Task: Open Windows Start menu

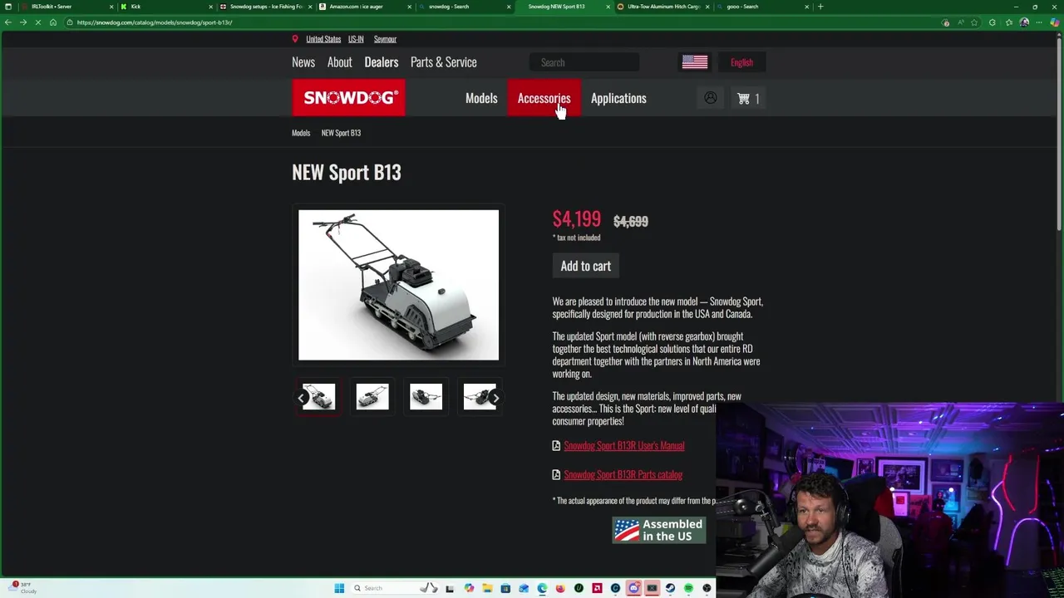Action: [339, 588]
